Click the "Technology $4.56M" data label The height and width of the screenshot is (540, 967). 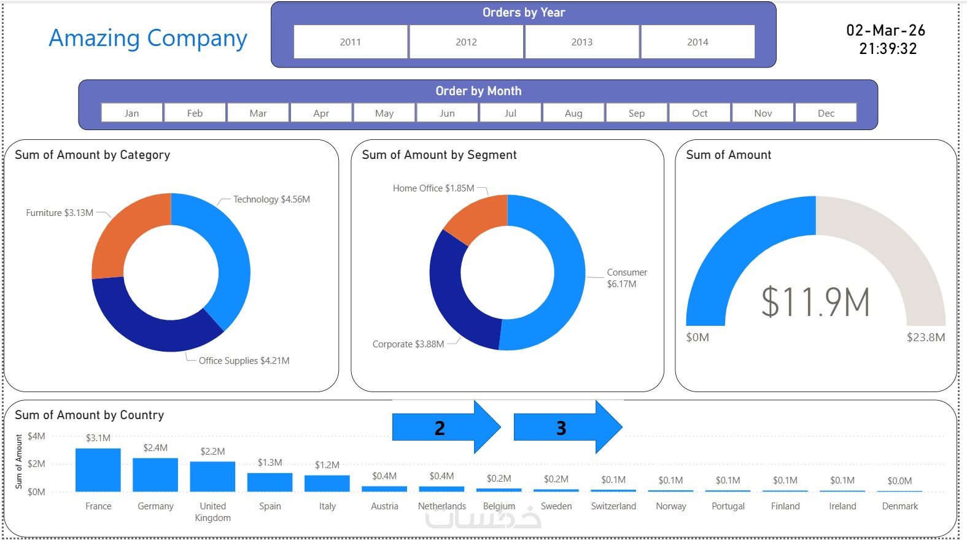tap(271, 199)
